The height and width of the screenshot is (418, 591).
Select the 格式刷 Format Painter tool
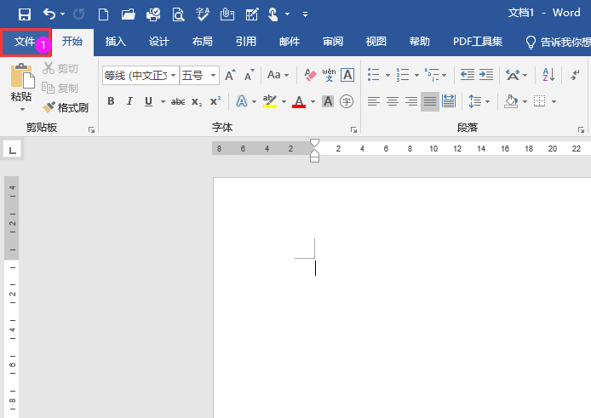[x=66, y=107]
